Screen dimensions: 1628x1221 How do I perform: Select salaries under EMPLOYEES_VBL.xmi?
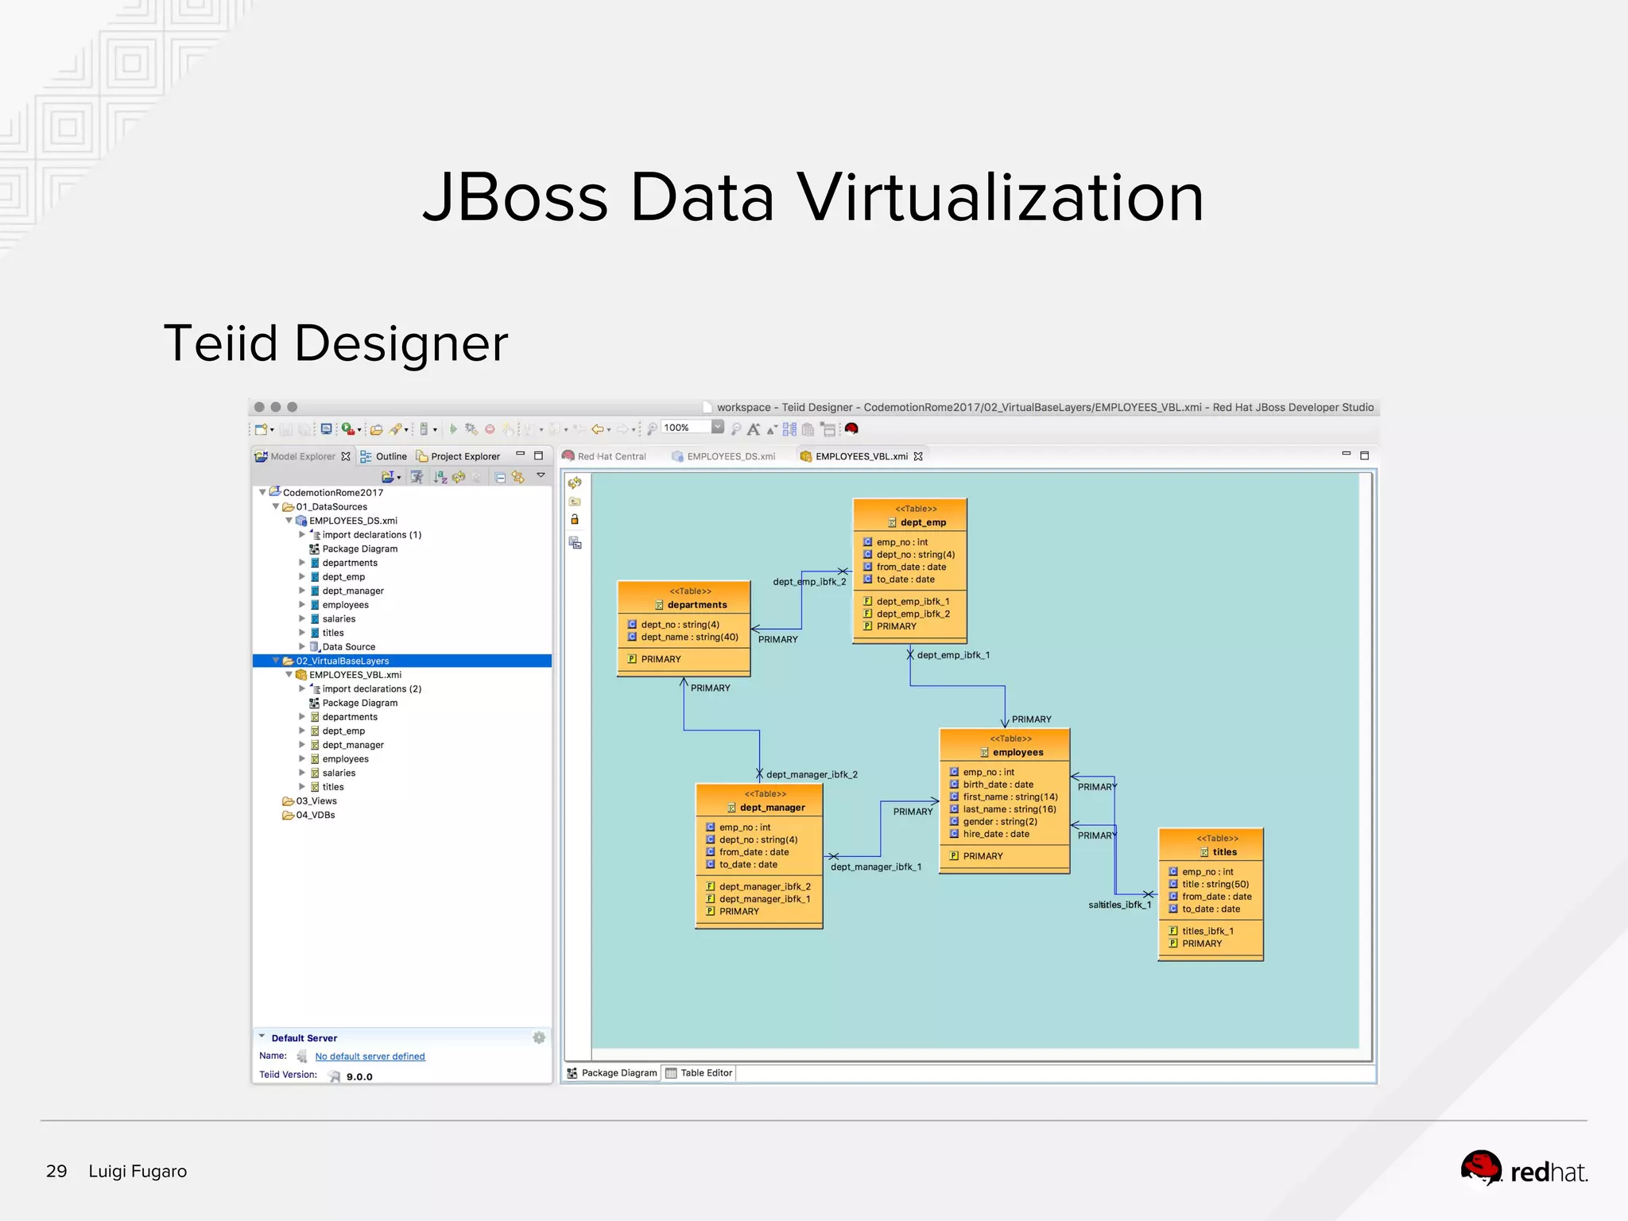[x=332, y=773]
